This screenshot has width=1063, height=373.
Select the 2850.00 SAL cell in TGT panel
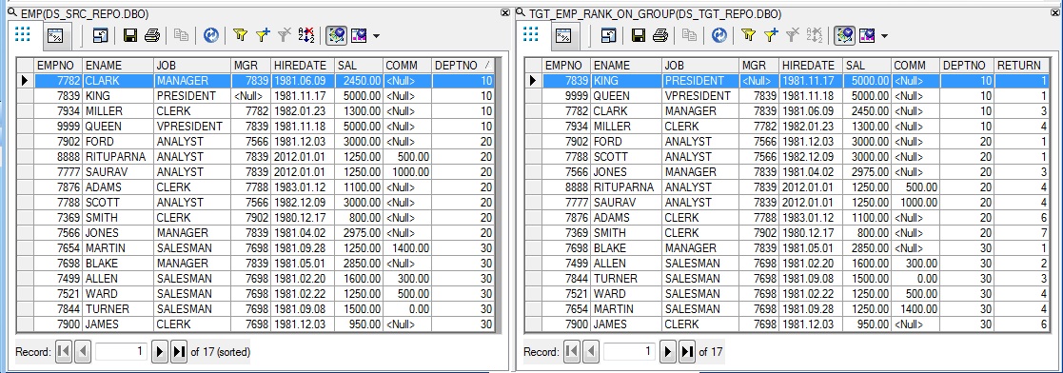[866, 248]
